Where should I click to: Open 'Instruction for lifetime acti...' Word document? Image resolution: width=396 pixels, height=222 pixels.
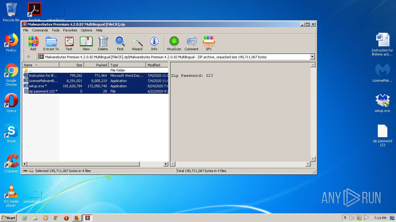pos(382,44)
